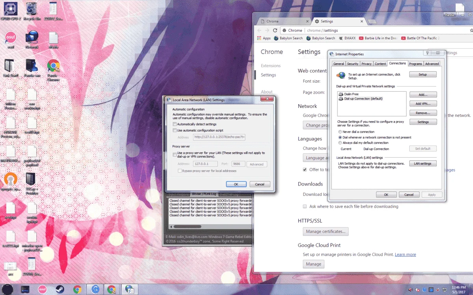This screenshot has height=295, width=473.
Task: Click the Remove... button
Action: point(423,113)
